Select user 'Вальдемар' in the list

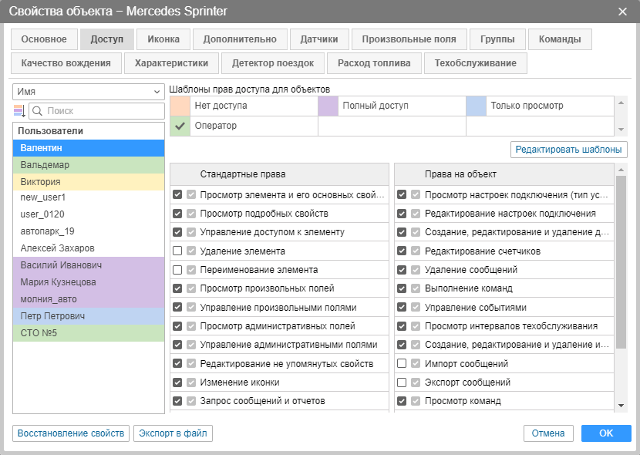89,165
